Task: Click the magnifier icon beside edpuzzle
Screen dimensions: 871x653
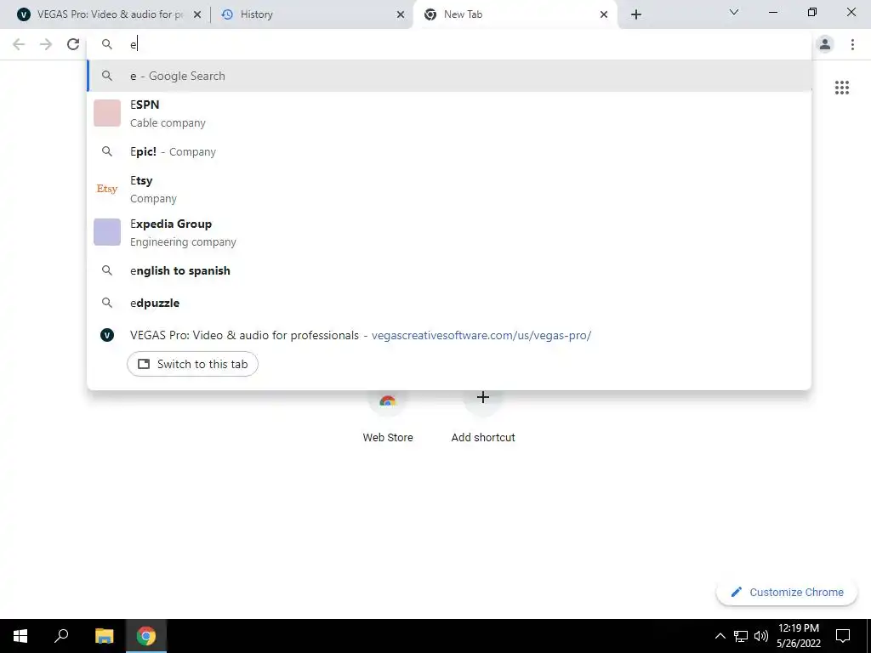Action: [107, 304]
